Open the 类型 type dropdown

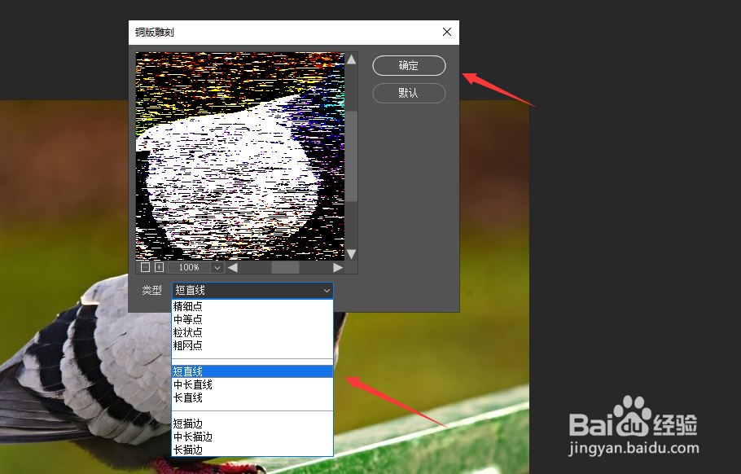252,290
